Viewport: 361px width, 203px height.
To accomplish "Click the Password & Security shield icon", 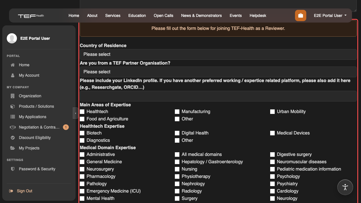I will [12, 169].
